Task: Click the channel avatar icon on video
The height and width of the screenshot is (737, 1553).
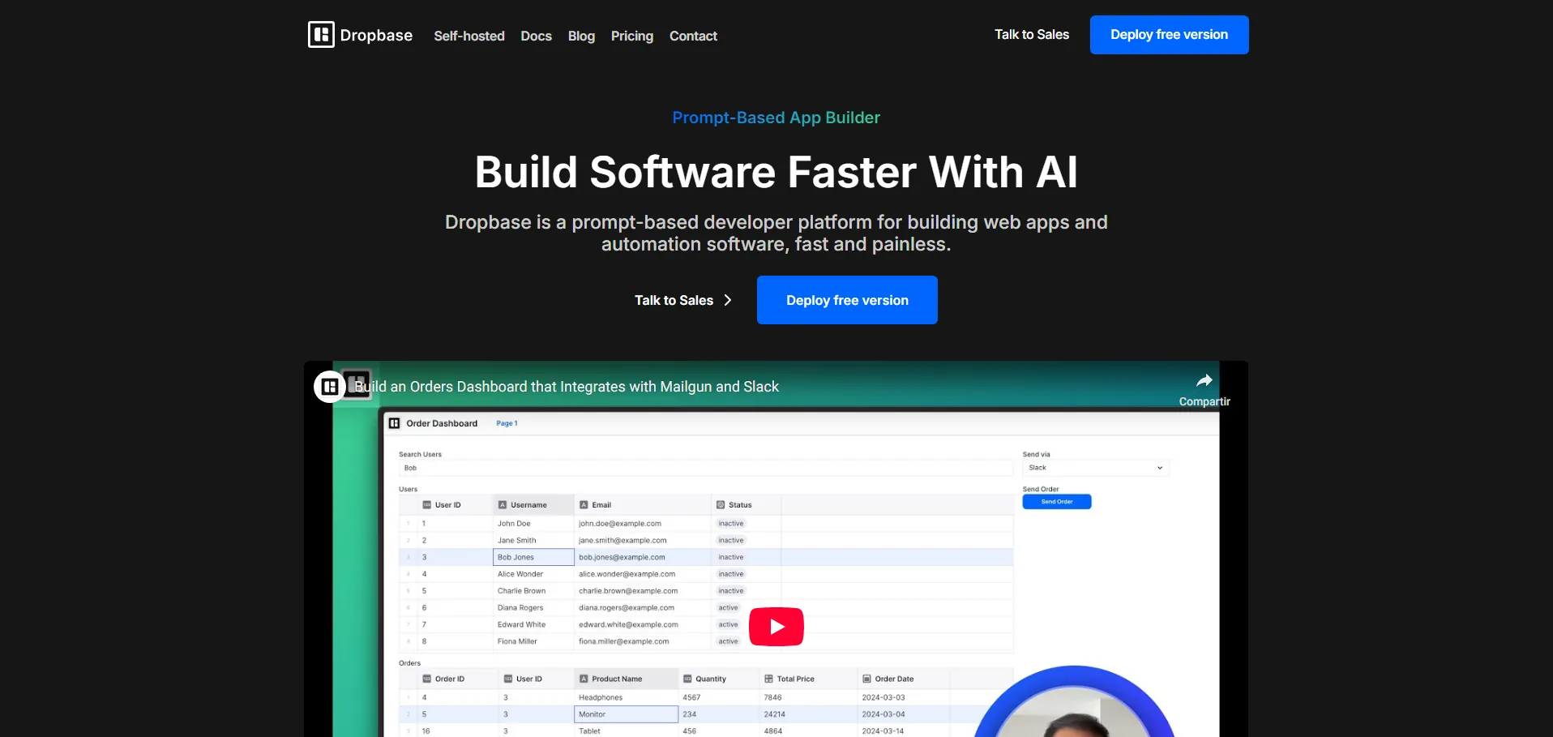Action: coord(329,387)
